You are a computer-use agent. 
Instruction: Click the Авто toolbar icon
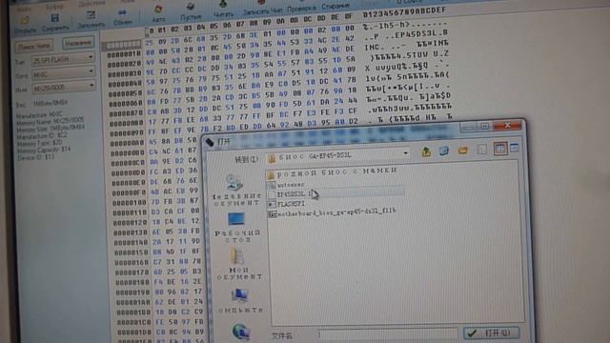[158, 10]
